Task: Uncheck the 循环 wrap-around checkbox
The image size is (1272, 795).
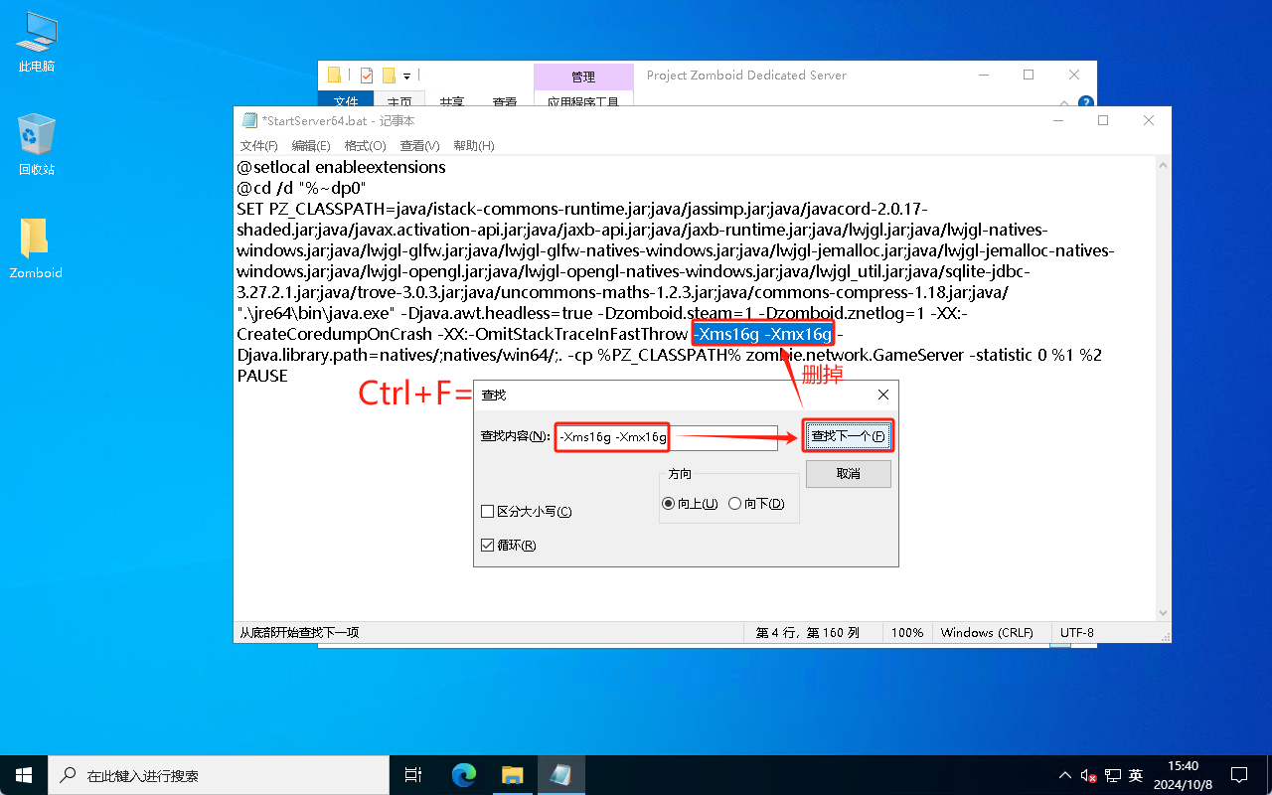Action: click(508, 546)
